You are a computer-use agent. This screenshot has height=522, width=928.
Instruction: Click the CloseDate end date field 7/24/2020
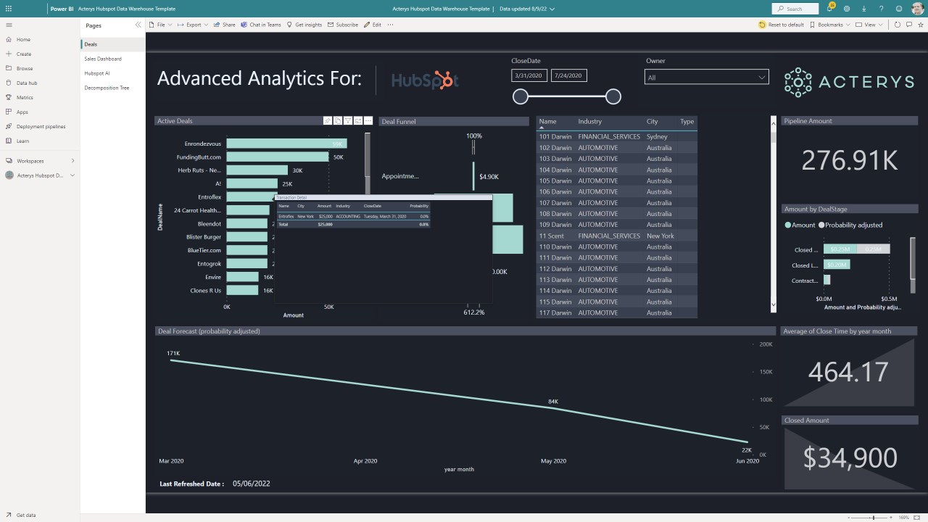click(x=569, y=75)
